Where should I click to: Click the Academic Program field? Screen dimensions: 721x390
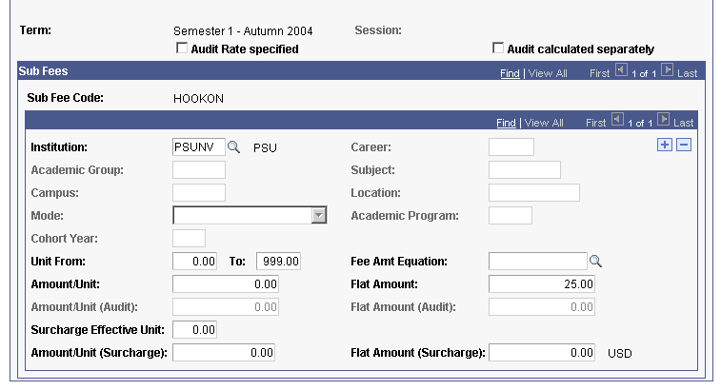tap(511, 215)
